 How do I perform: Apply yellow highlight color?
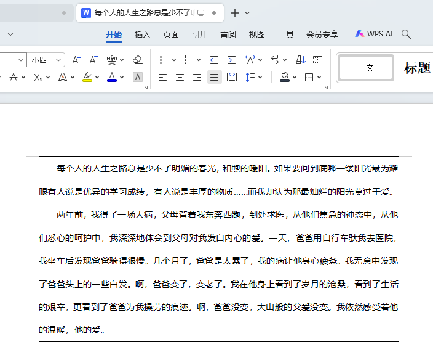(87, 77)
